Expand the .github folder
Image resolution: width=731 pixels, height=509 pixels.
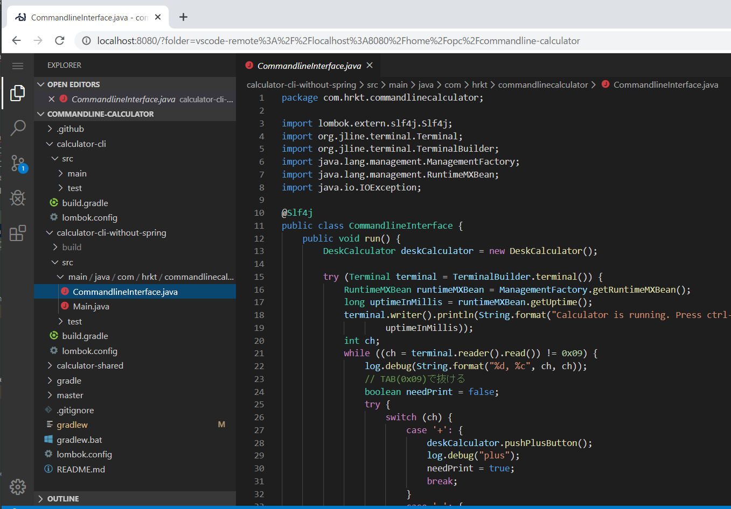(71, 129)
